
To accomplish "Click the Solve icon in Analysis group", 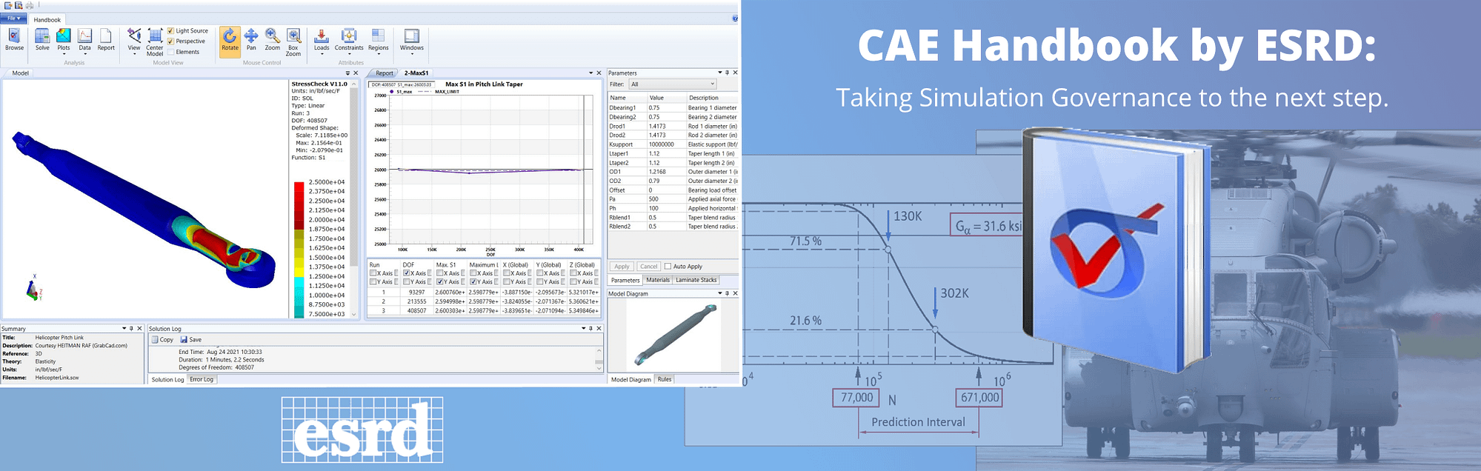I will (42, 40).
